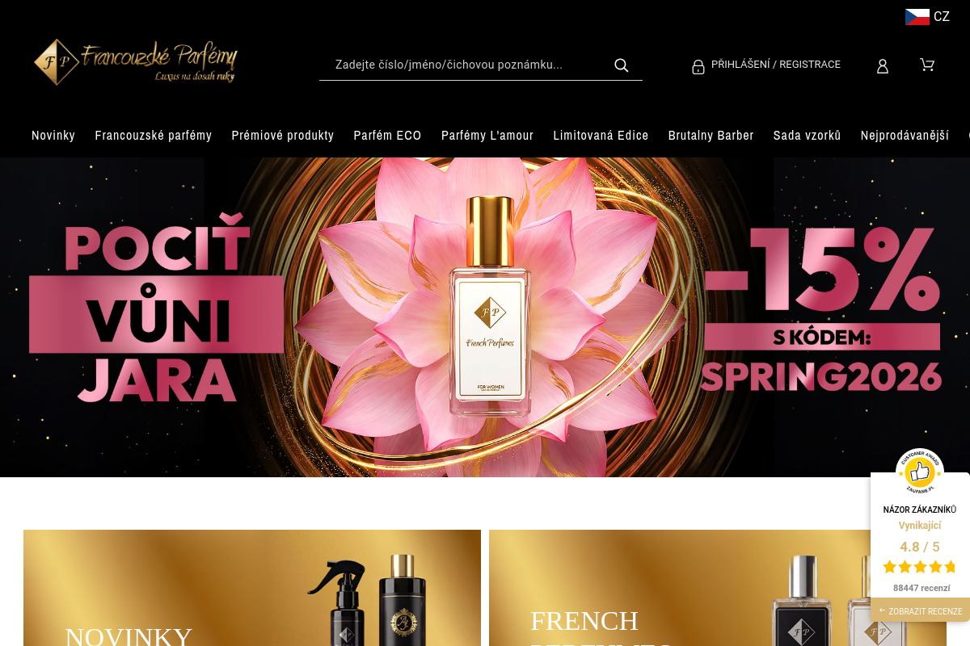The image size is (970, 646).
Task: Click the SPRING2026 promo banner
Action: tap(485, 317)
